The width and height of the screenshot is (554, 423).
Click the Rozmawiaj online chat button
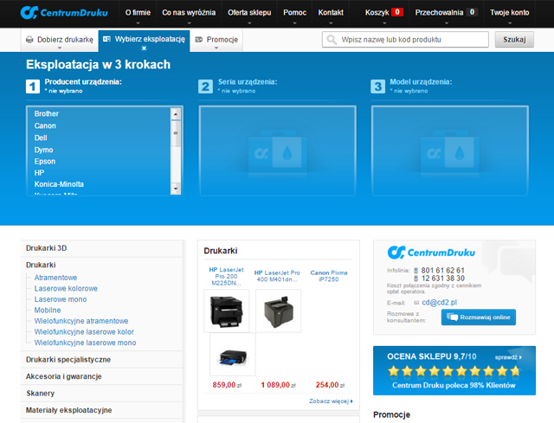(478, 317)
